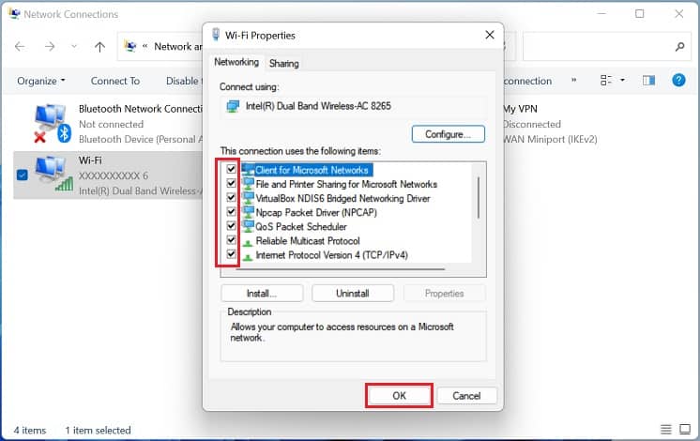Confirm with the OK button
The height and width of the screenshot is (441, 700).
pyautogui.click(x=399, y=395)
